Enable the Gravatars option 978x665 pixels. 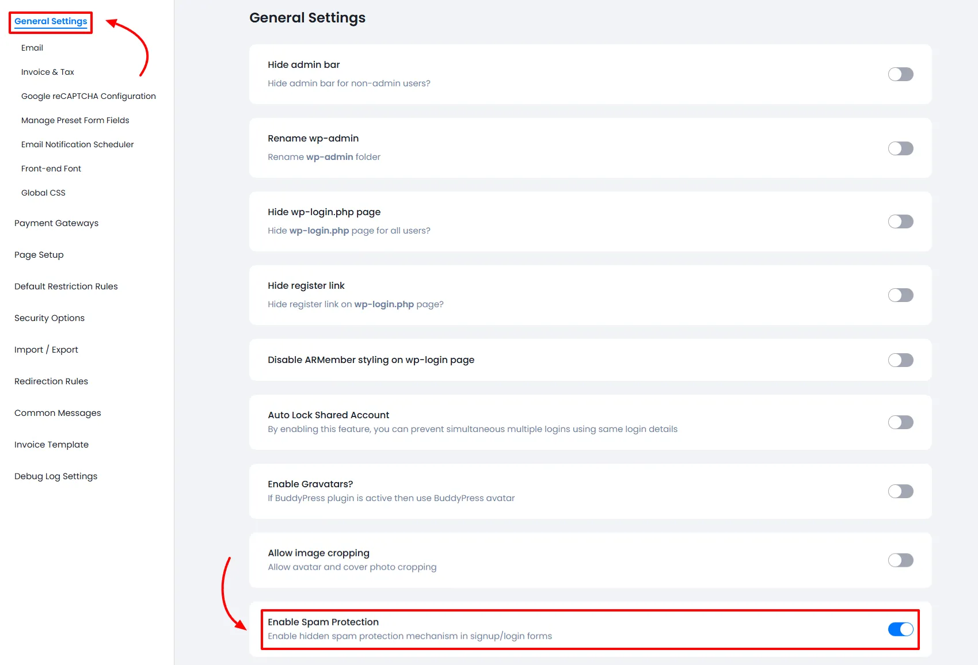[x=900, y=491]
